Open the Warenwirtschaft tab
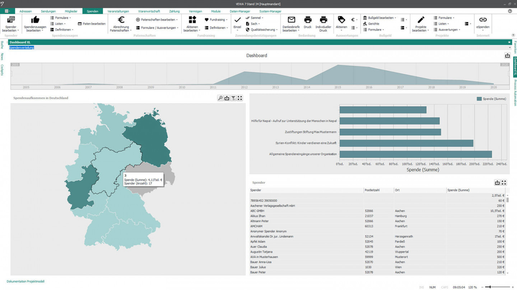 coord(149,11)
